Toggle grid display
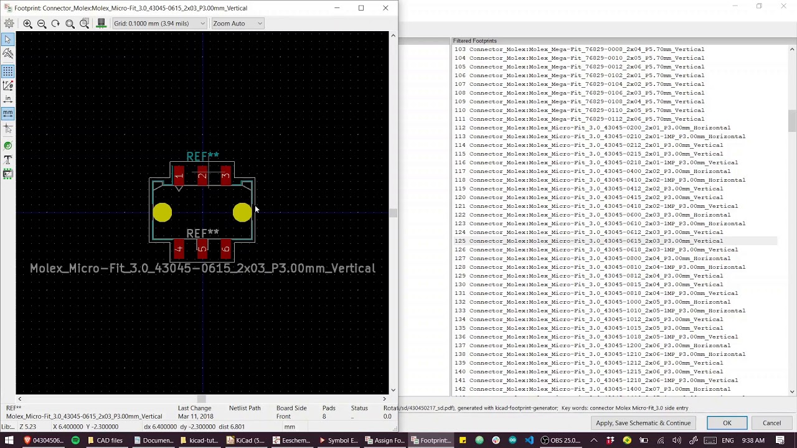Screen dimensions: 797x448 pyautogui.click(x=8, y=72)
